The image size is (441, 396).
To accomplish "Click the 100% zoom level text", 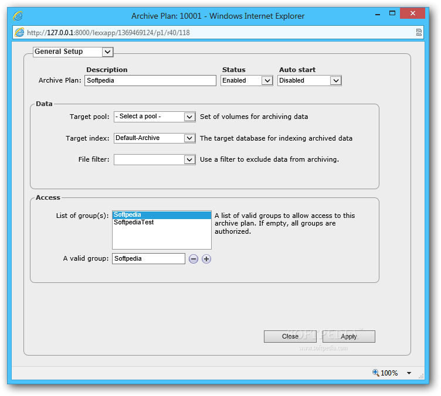I will point(389,373).
